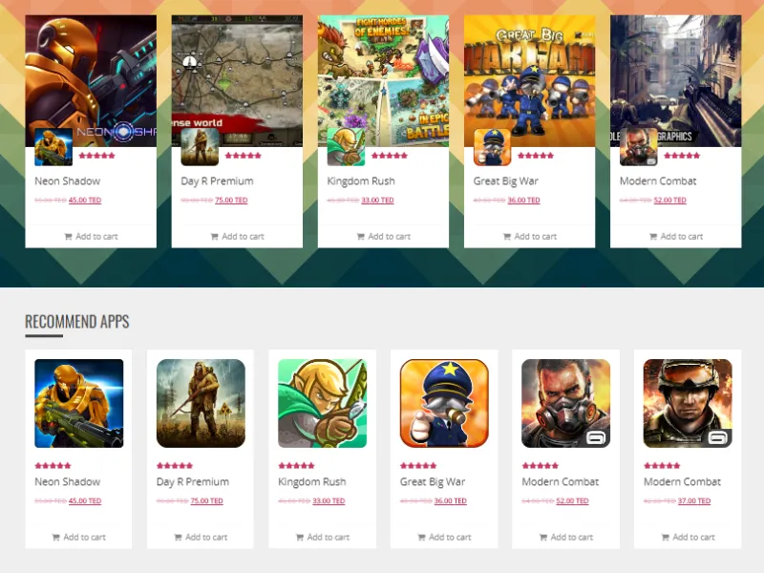Click small Great Big War icon on top card
Image resolution: width=764 pixels, height=573 pixels.
coord(492,147)
